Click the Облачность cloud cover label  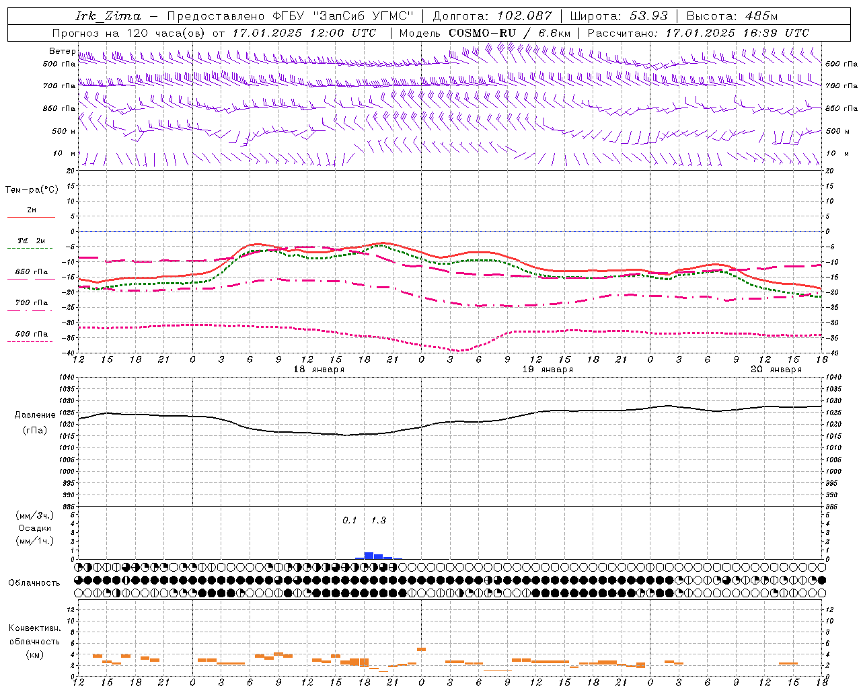[x=34, y=583]
